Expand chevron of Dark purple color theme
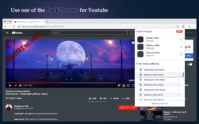Screen dimensions: 199x124 point(179,90)
